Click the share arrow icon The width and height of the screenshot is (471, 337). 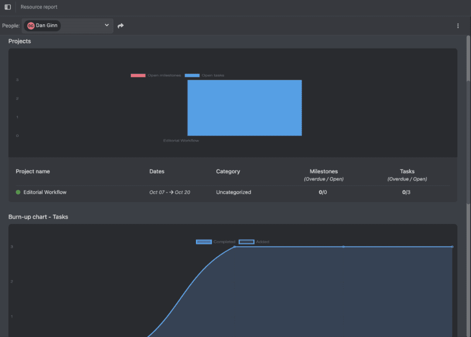[x=121, y=26]
